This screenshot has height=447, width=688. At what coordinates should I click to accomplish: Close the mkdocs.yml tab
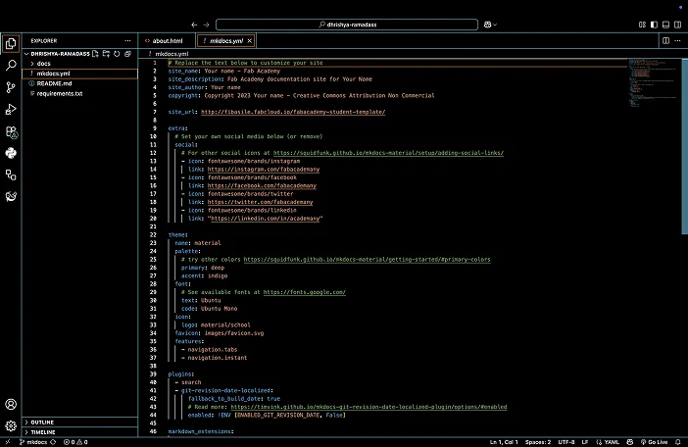tap(249, 41)
